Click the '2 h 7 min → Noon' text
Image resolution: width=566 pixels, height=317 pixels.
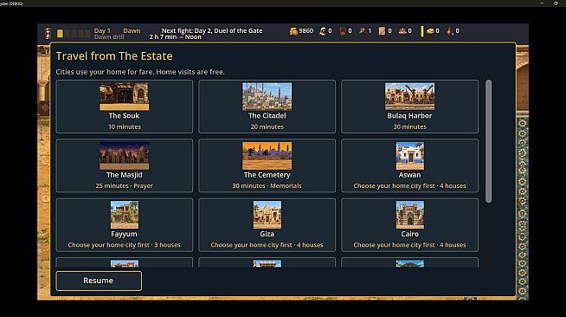175,37
